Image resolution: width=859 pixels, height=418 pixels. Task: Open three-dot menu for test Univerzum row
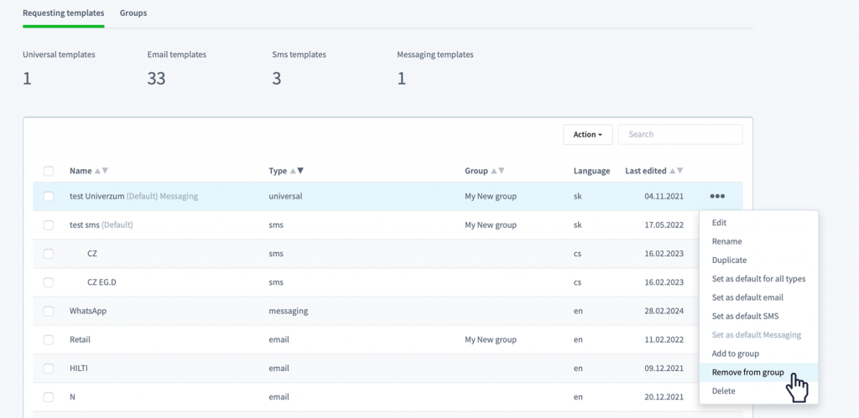717,196
